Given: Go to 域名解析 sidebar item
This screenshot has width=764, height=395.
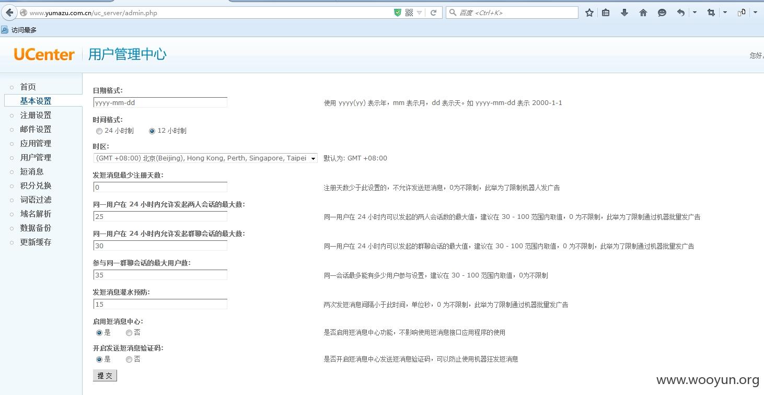Looking at the screenshot, I should (x=36, y=214).
